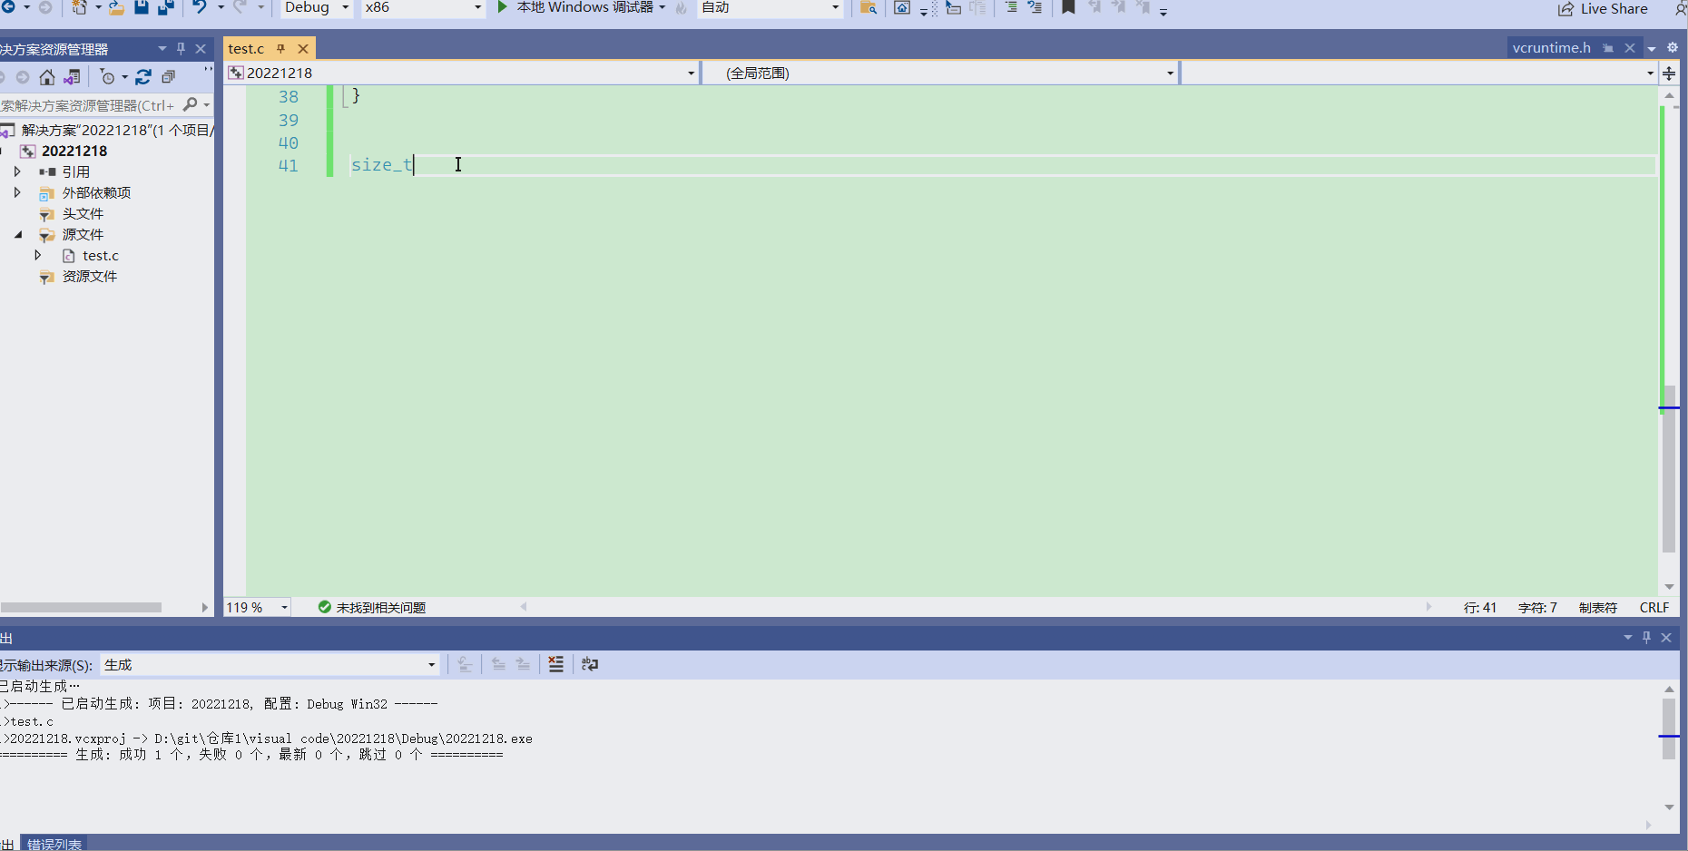Select the 20221218 project node

tap(74, 152)
